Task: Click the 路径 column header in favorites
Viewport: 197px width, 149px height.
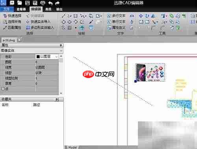Action: pos(37,105)
